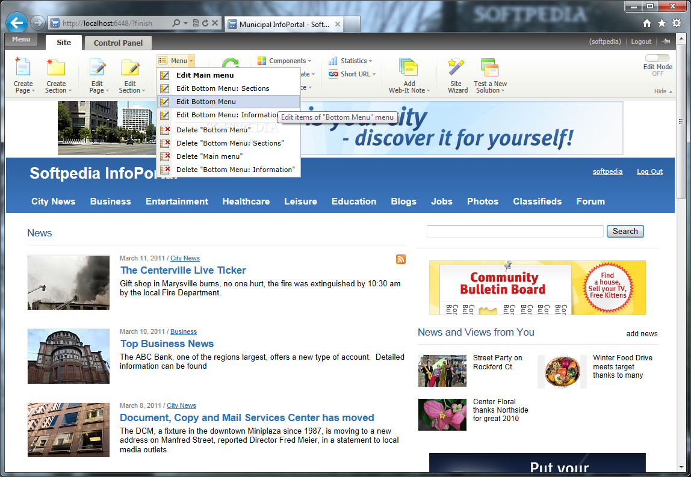Open the Create Page dropdown arrow
Viewport: 691px width, 477px height.
tap(34, 91)
